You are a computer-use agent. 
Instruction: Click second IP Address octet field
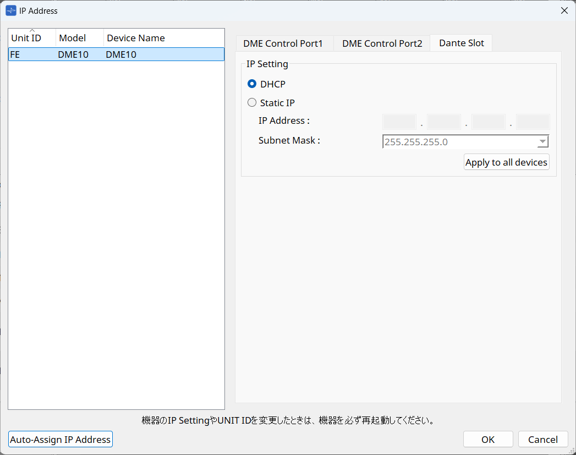coord(444,122)
